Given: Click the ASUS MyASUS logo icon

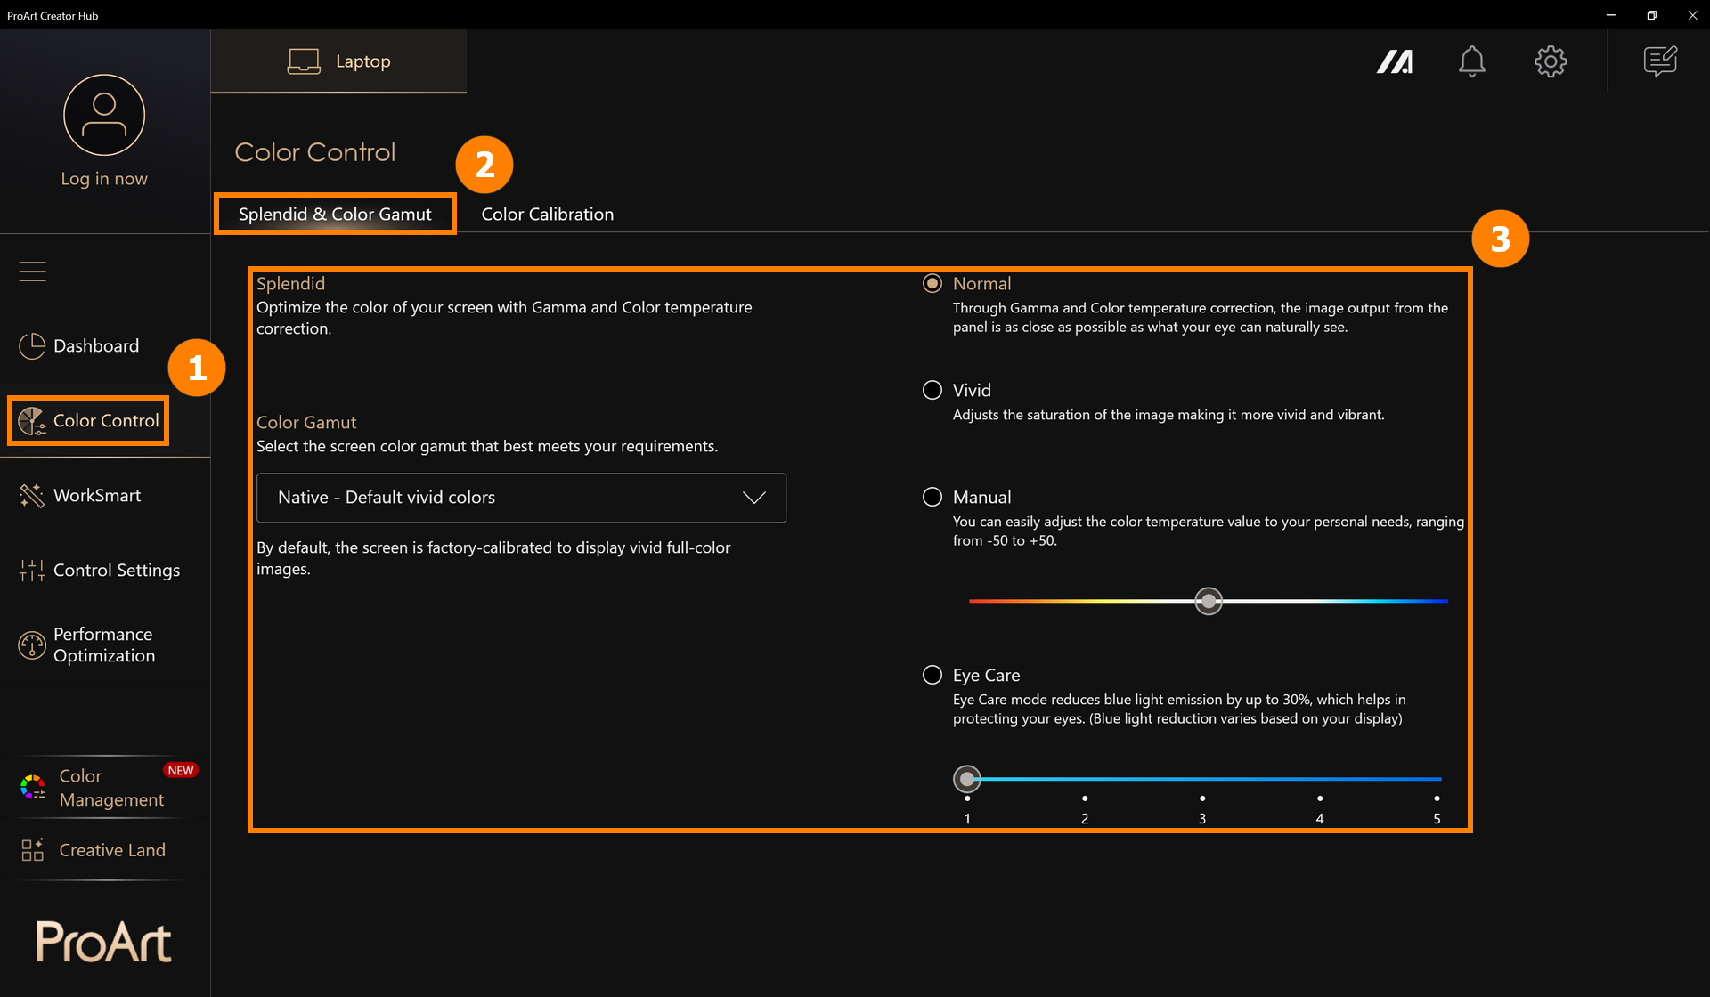Looking at the screenshot, I should point(1395,61).
